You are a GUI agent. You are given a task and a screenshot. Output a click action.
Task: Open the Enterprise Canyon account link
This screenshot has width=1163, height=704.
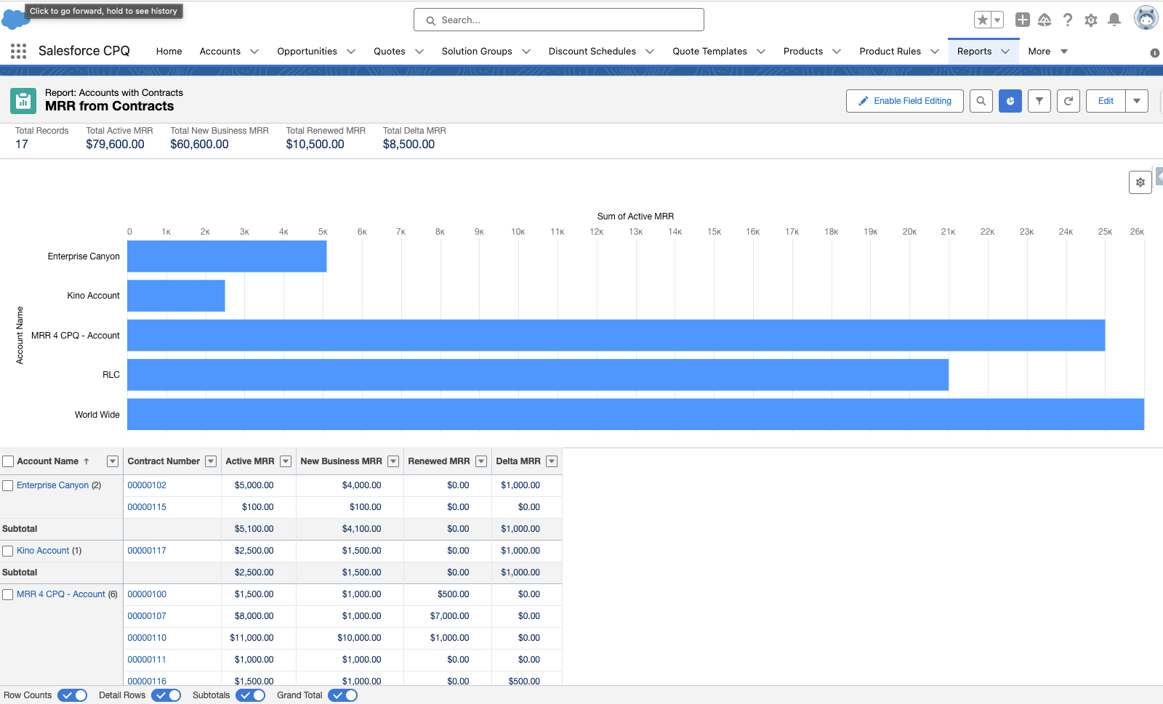click(x=53, y=485)
